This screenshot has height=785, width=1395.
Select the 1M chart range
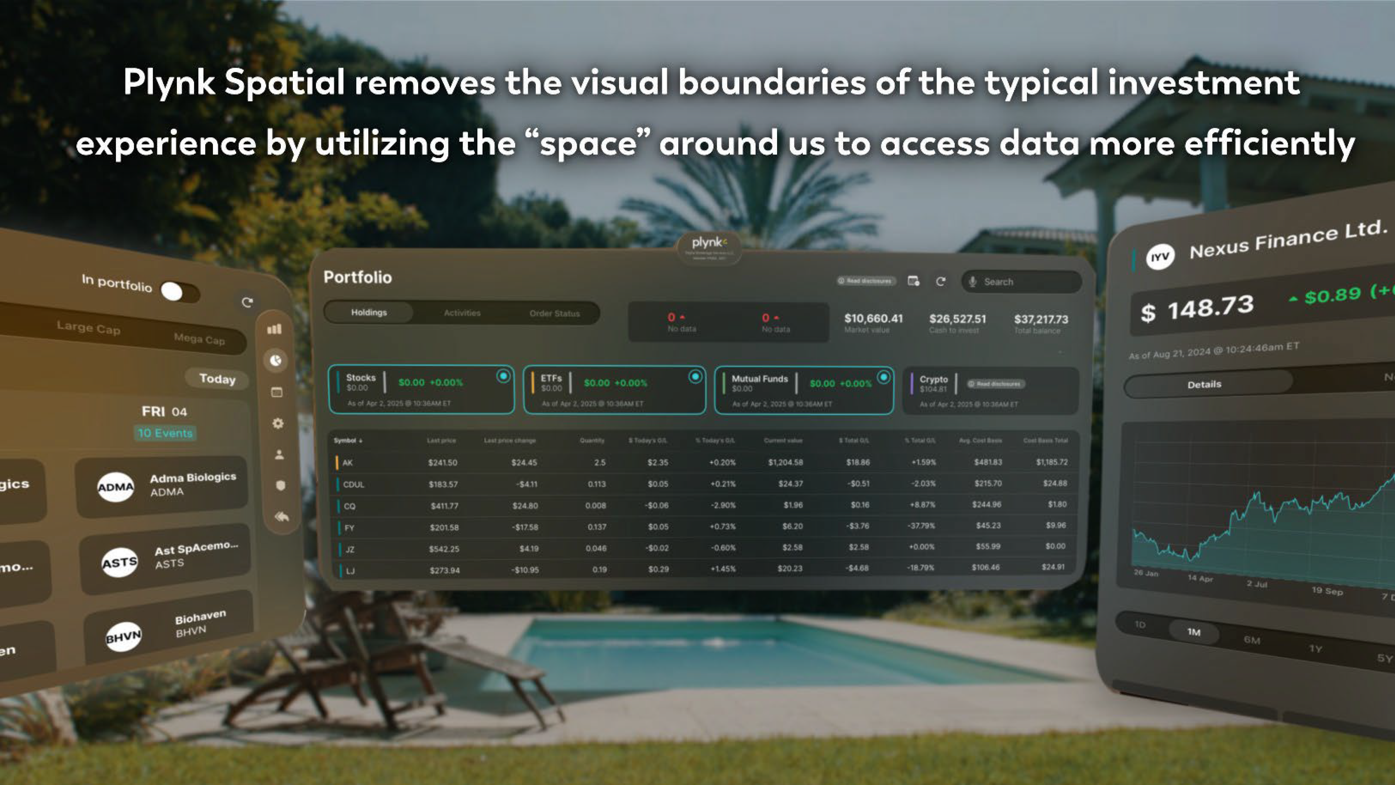(1193, 632)
